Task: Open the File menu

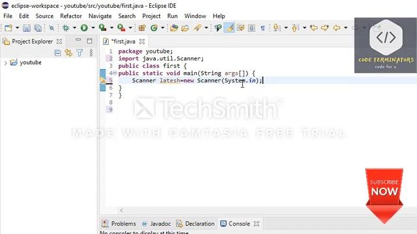Action: (8, 16)
